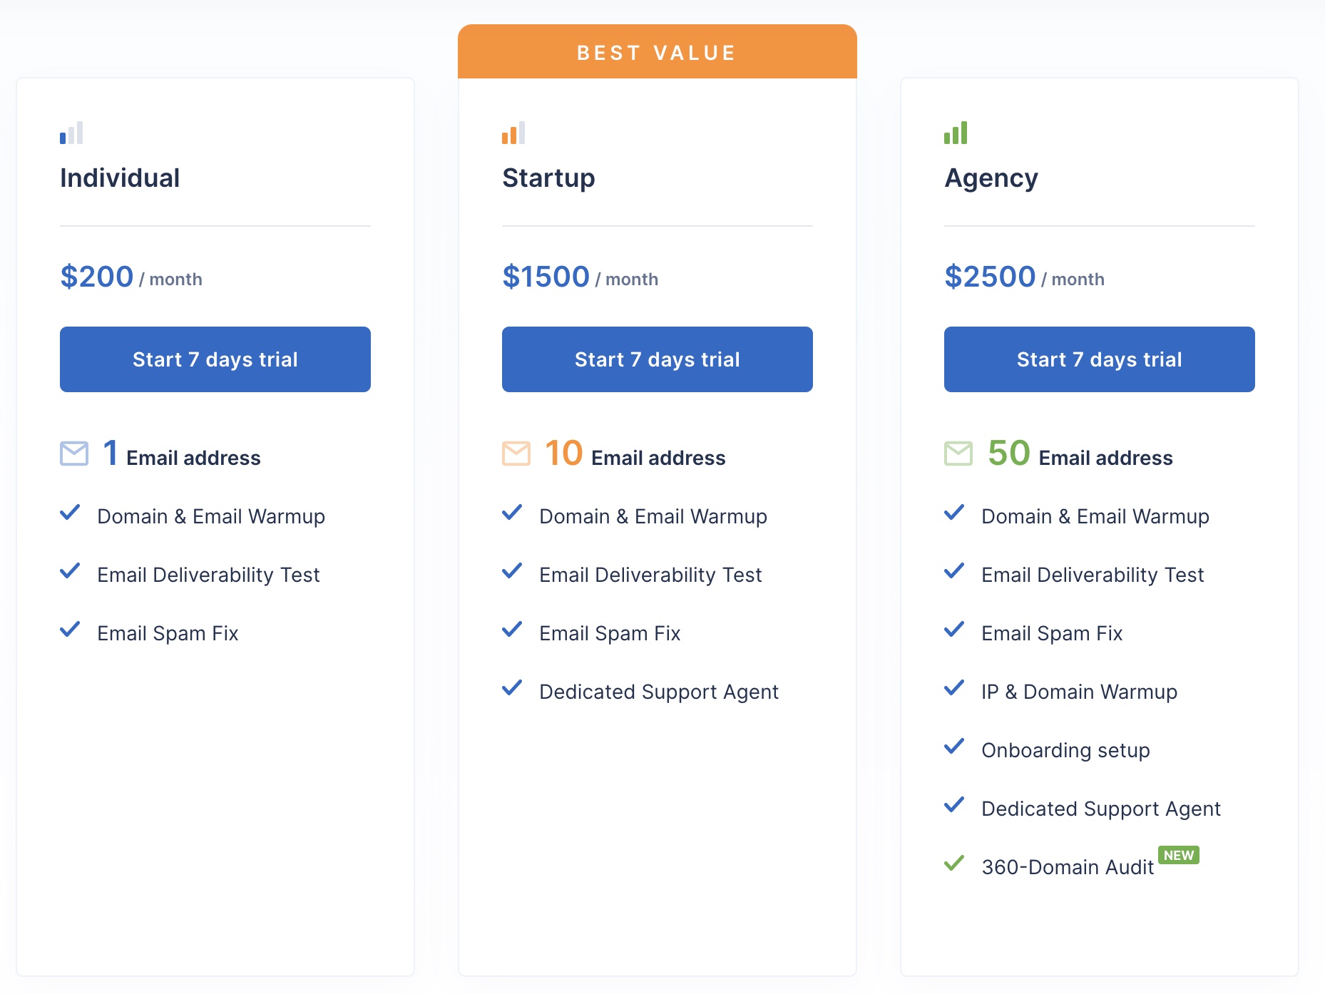Select the Agency plan heading
The image size is (1325, 994).
coord(991,178)
